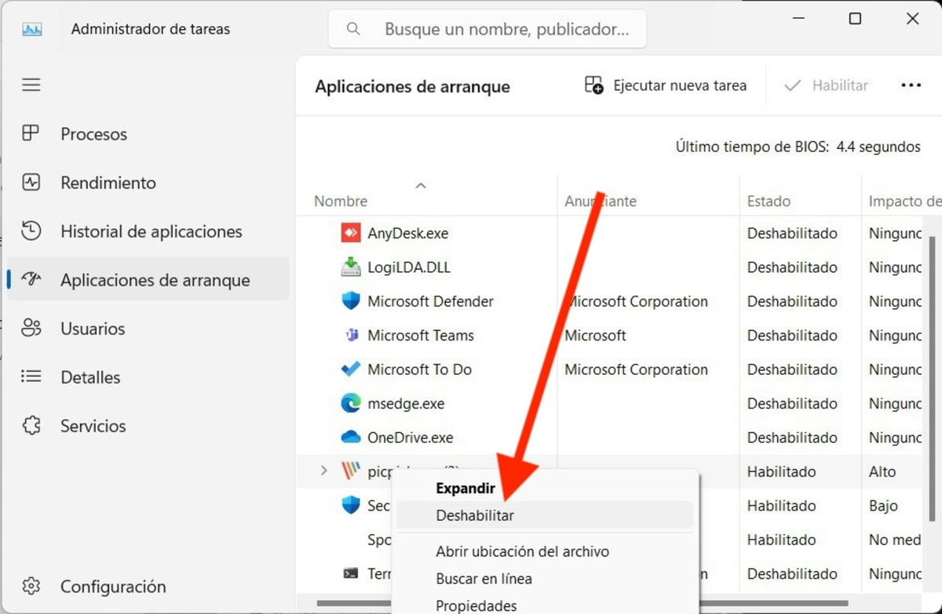Screen dimensions: 942x614
Task: Open the navigation hamburger menu
Action: (31, 85)
